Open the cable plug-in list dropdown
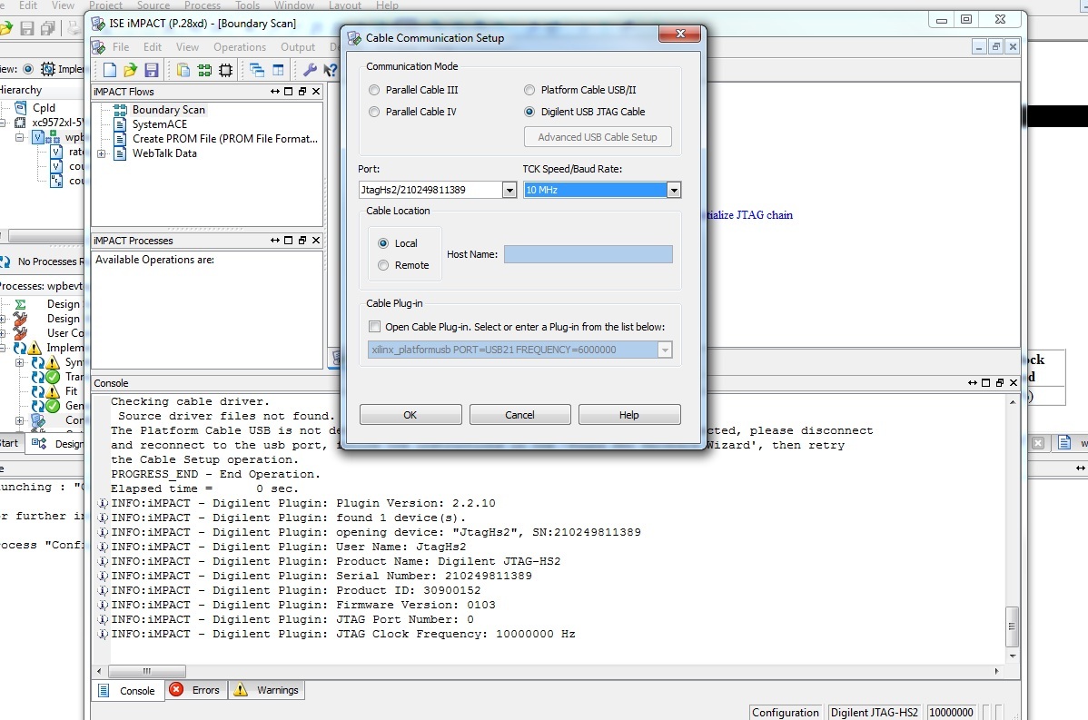 point(665,350)
